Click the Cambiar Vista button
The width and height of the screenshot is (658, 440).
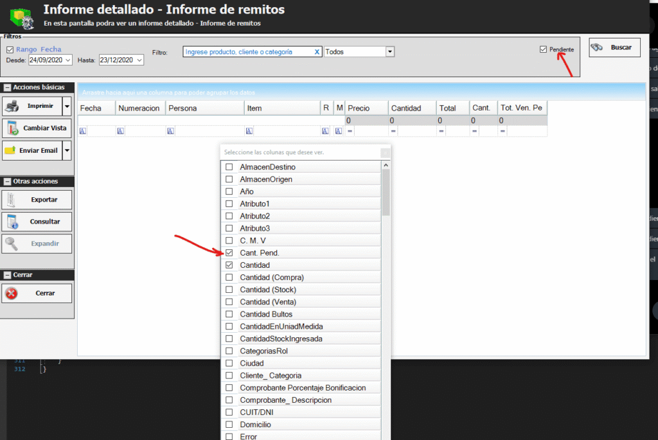click(x=37, y=128)
